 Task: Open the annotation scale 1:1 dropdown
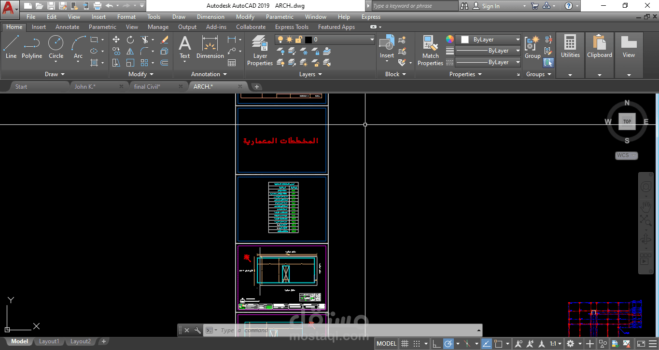[x=556, y=344]
